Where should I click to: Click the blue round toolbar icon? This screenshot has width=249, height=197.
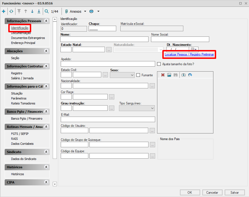click(x=91, y=11)
